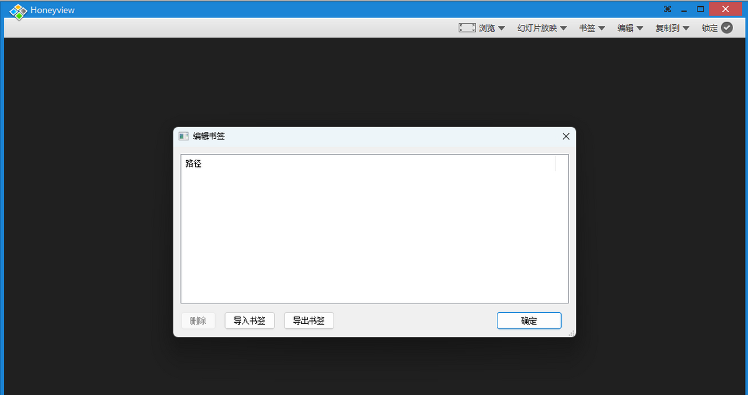Image resolution: width=748 pixels, height=395 pixels.
Task: Click the dialog's bottom-right resize grip
Action: [572, 334]
